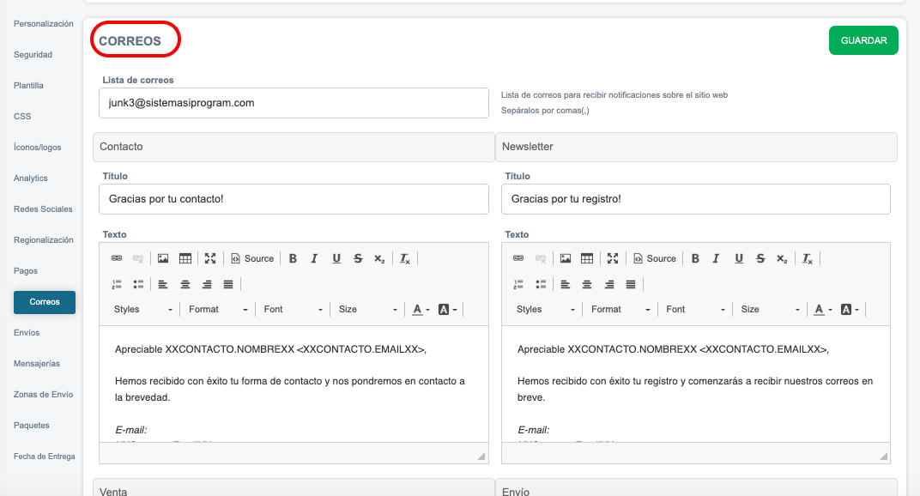Toggle underline in Contacto editor

336,258
